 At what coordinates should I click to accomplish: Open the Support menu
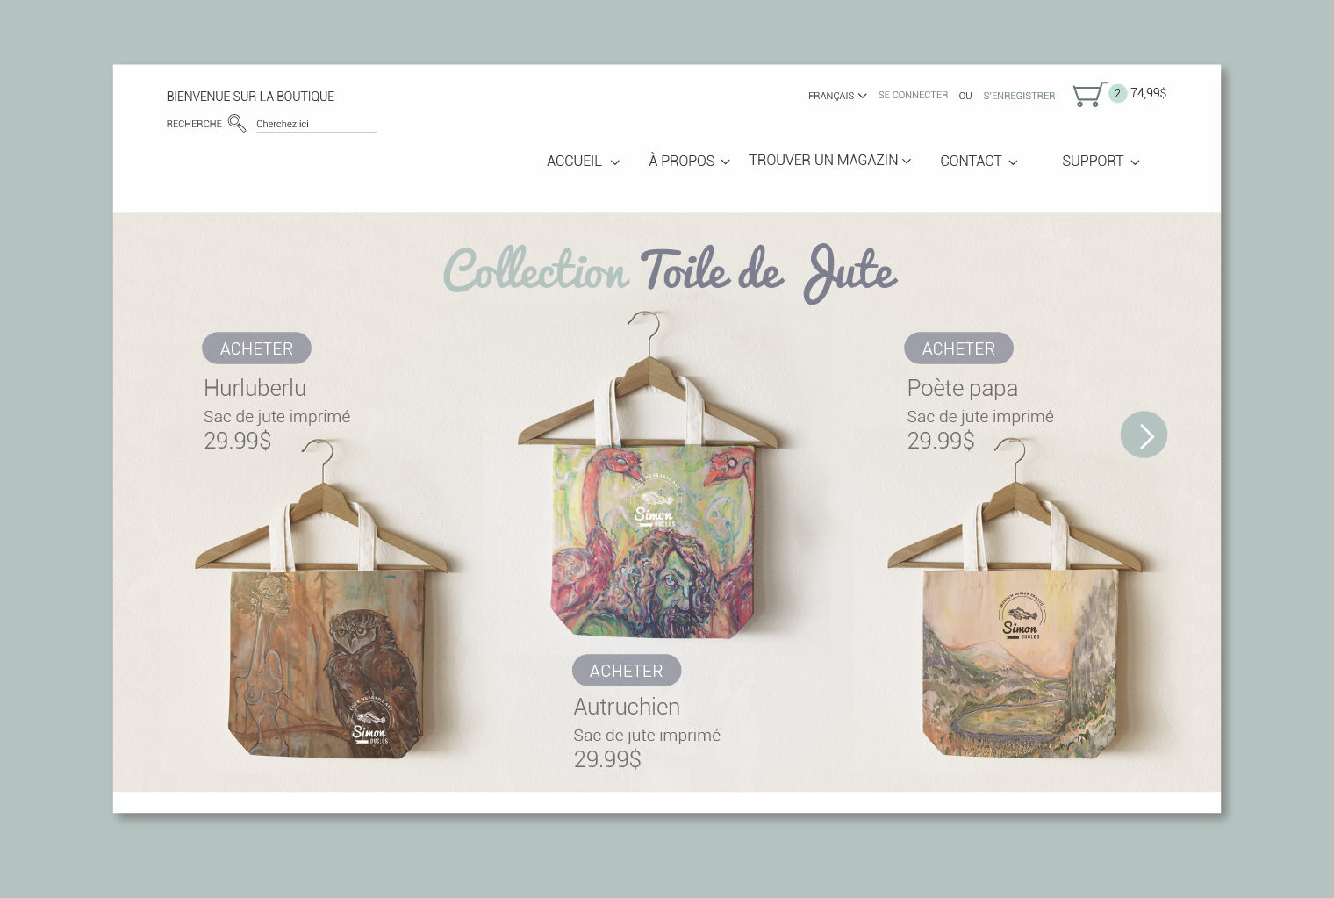tap(1101, 161)
